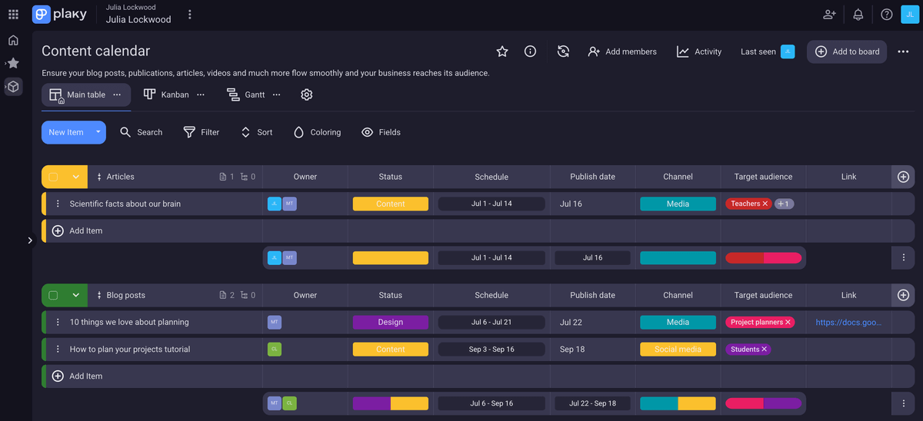Open the New Item dropdown arrow
The width and height of the screenshot is (923, 421).
98,132
